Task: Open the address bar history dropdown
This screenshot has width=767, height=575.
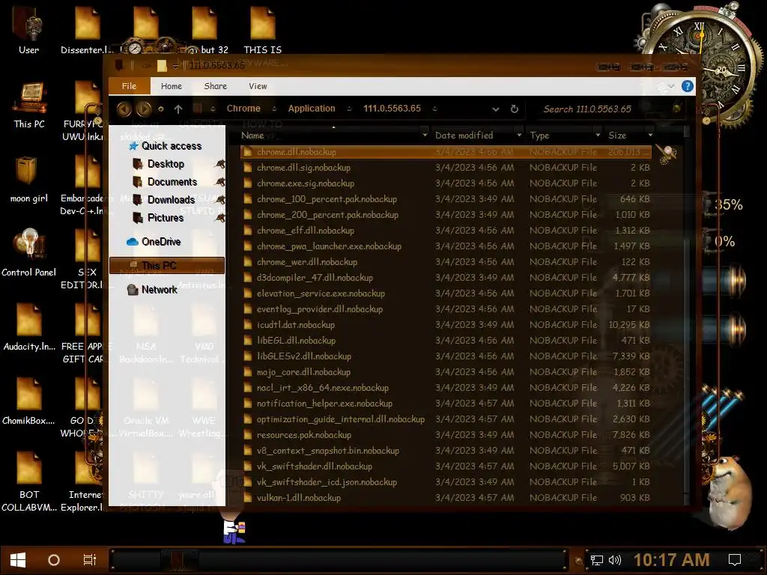Action: coord(496,109)
